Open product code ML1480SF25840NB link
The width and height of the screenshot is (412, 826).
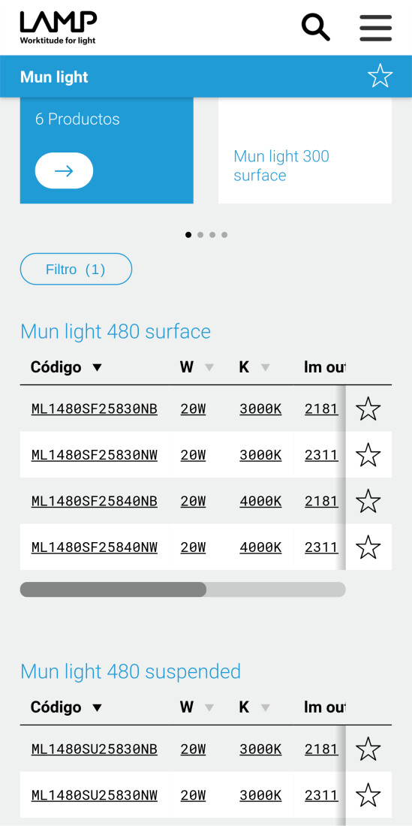pos(95,501)
